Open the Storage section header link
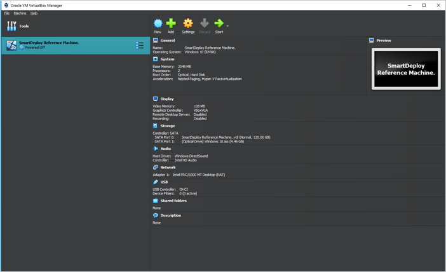This screenshot has width=446, height=272. tap(168, 126)
